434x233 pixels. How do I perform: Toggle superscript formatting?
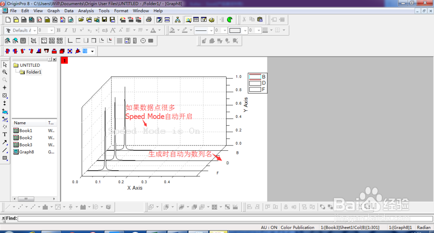tap(82, 30)
